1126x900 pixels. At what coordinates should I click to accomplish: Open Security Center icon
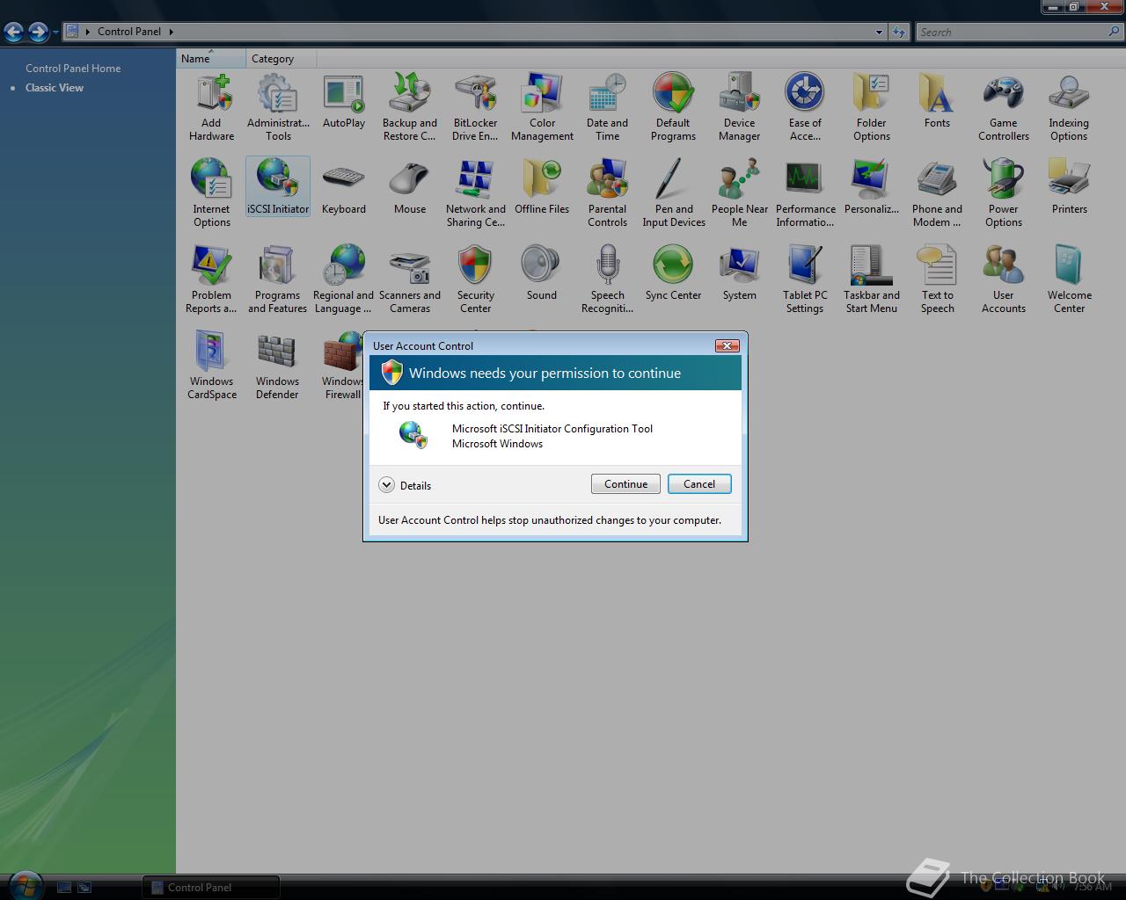[x=476, y=279]
